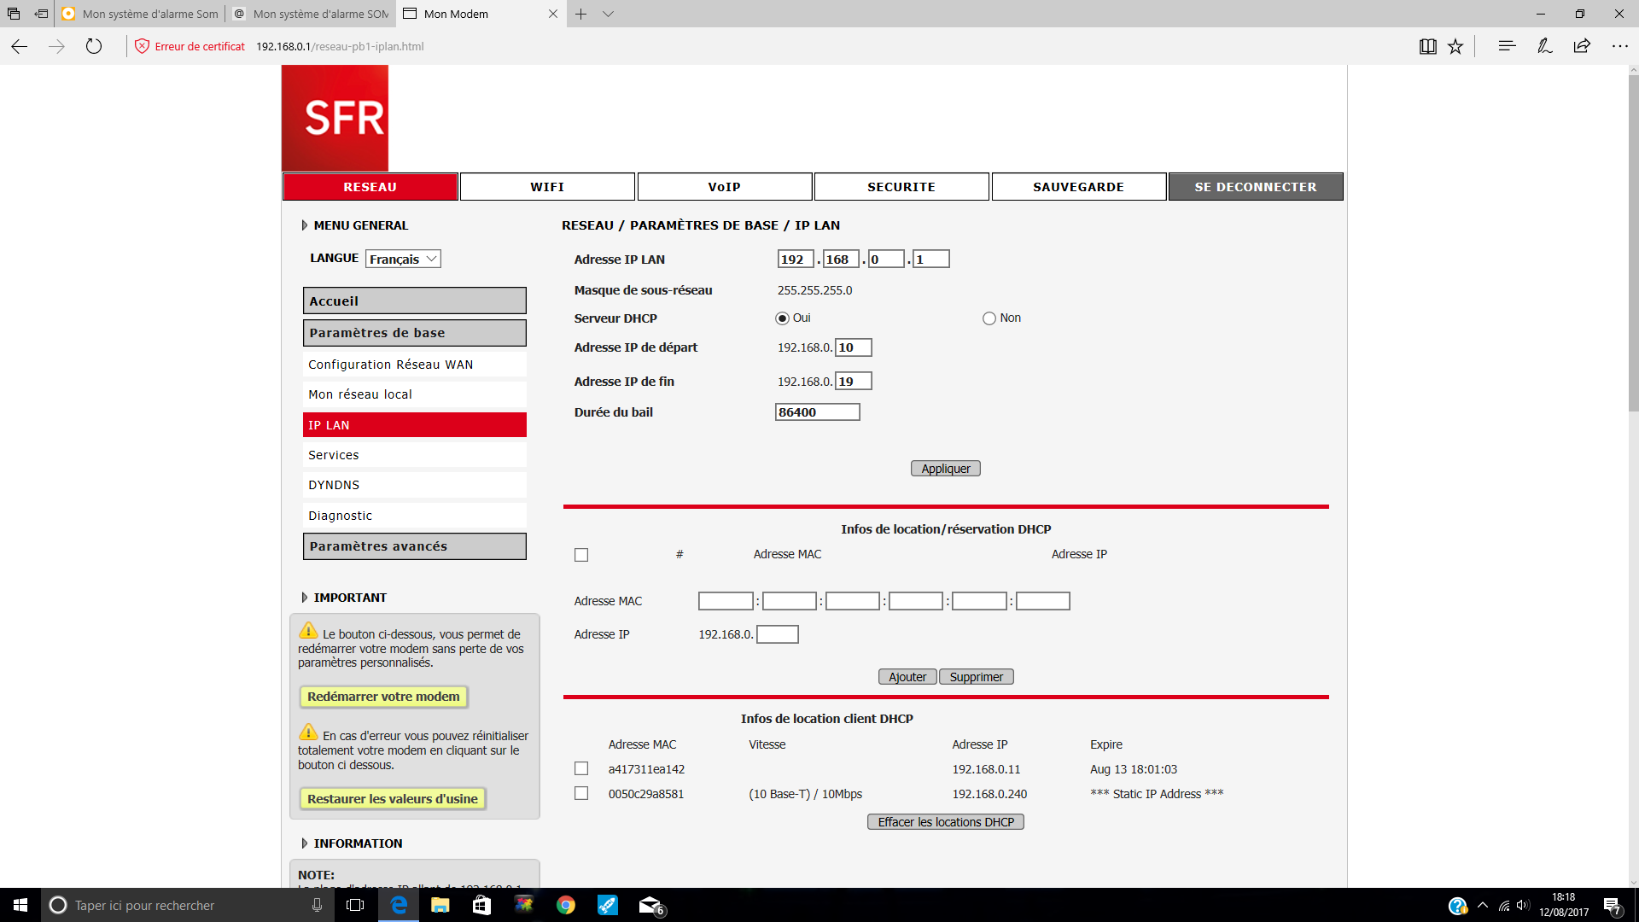Open a new tab with plus icon
The image size is (1639, 922).
(580, 14)
